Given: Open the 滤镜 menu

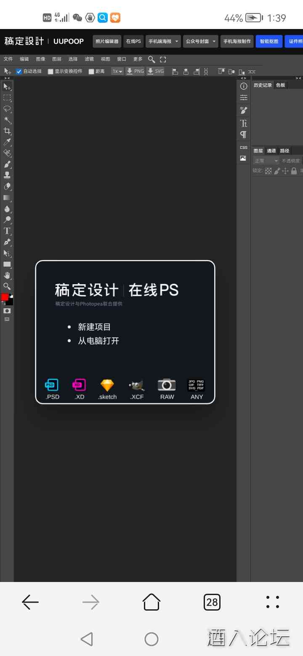Looking at the screenshot, I should [x=89, y=59].
